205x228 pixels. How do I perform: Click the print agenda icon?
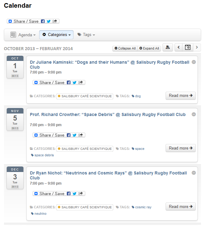[168, 47]
